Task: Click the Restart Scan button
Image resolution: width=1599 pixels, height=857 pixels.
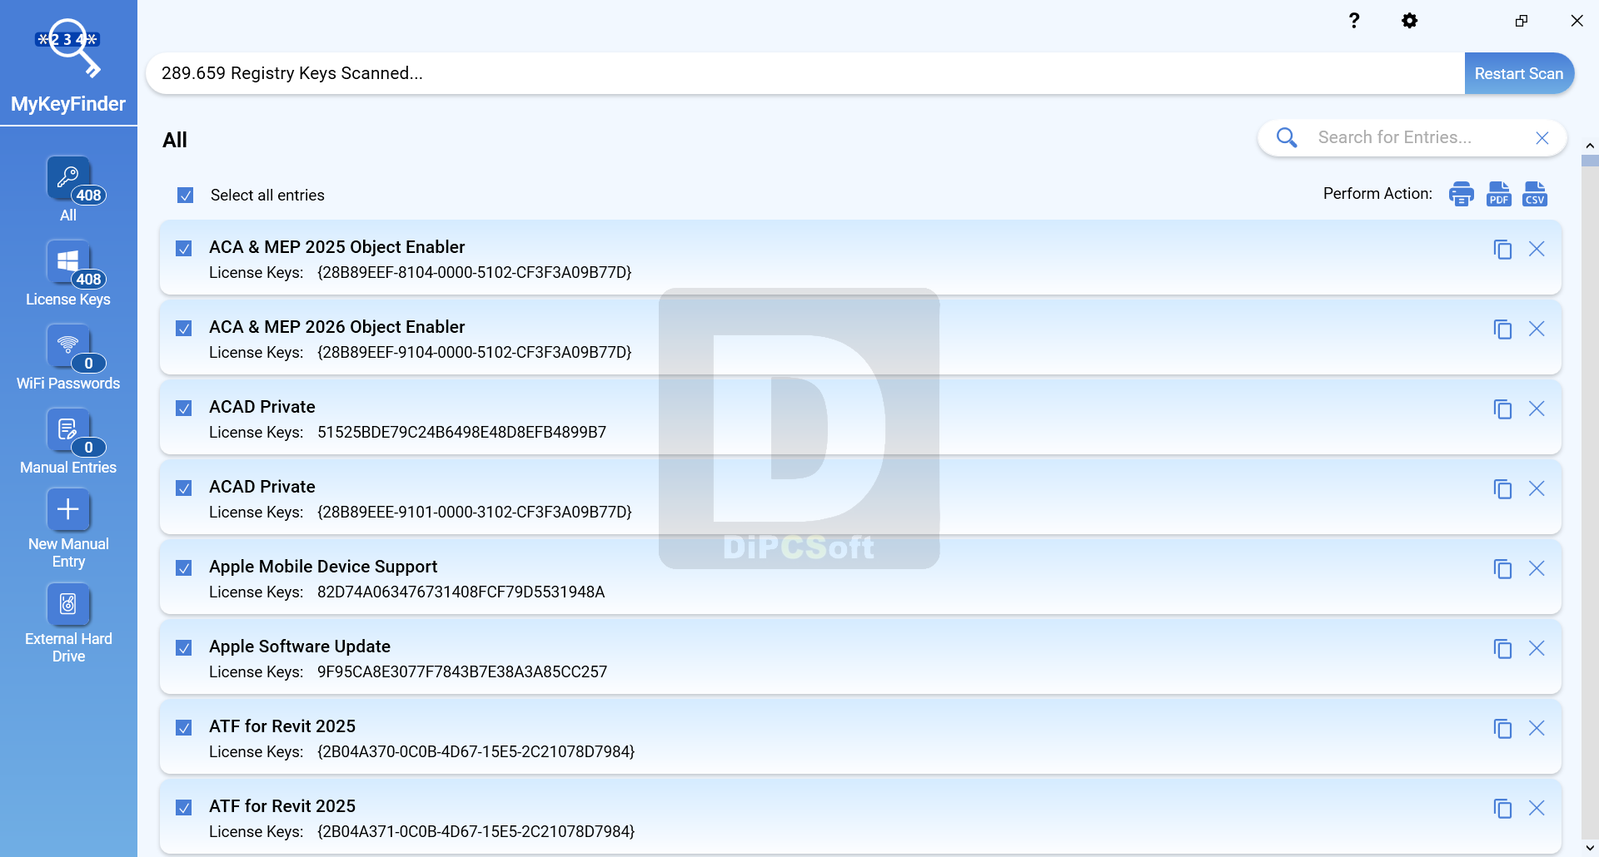Action: [x=1518, y=73]
